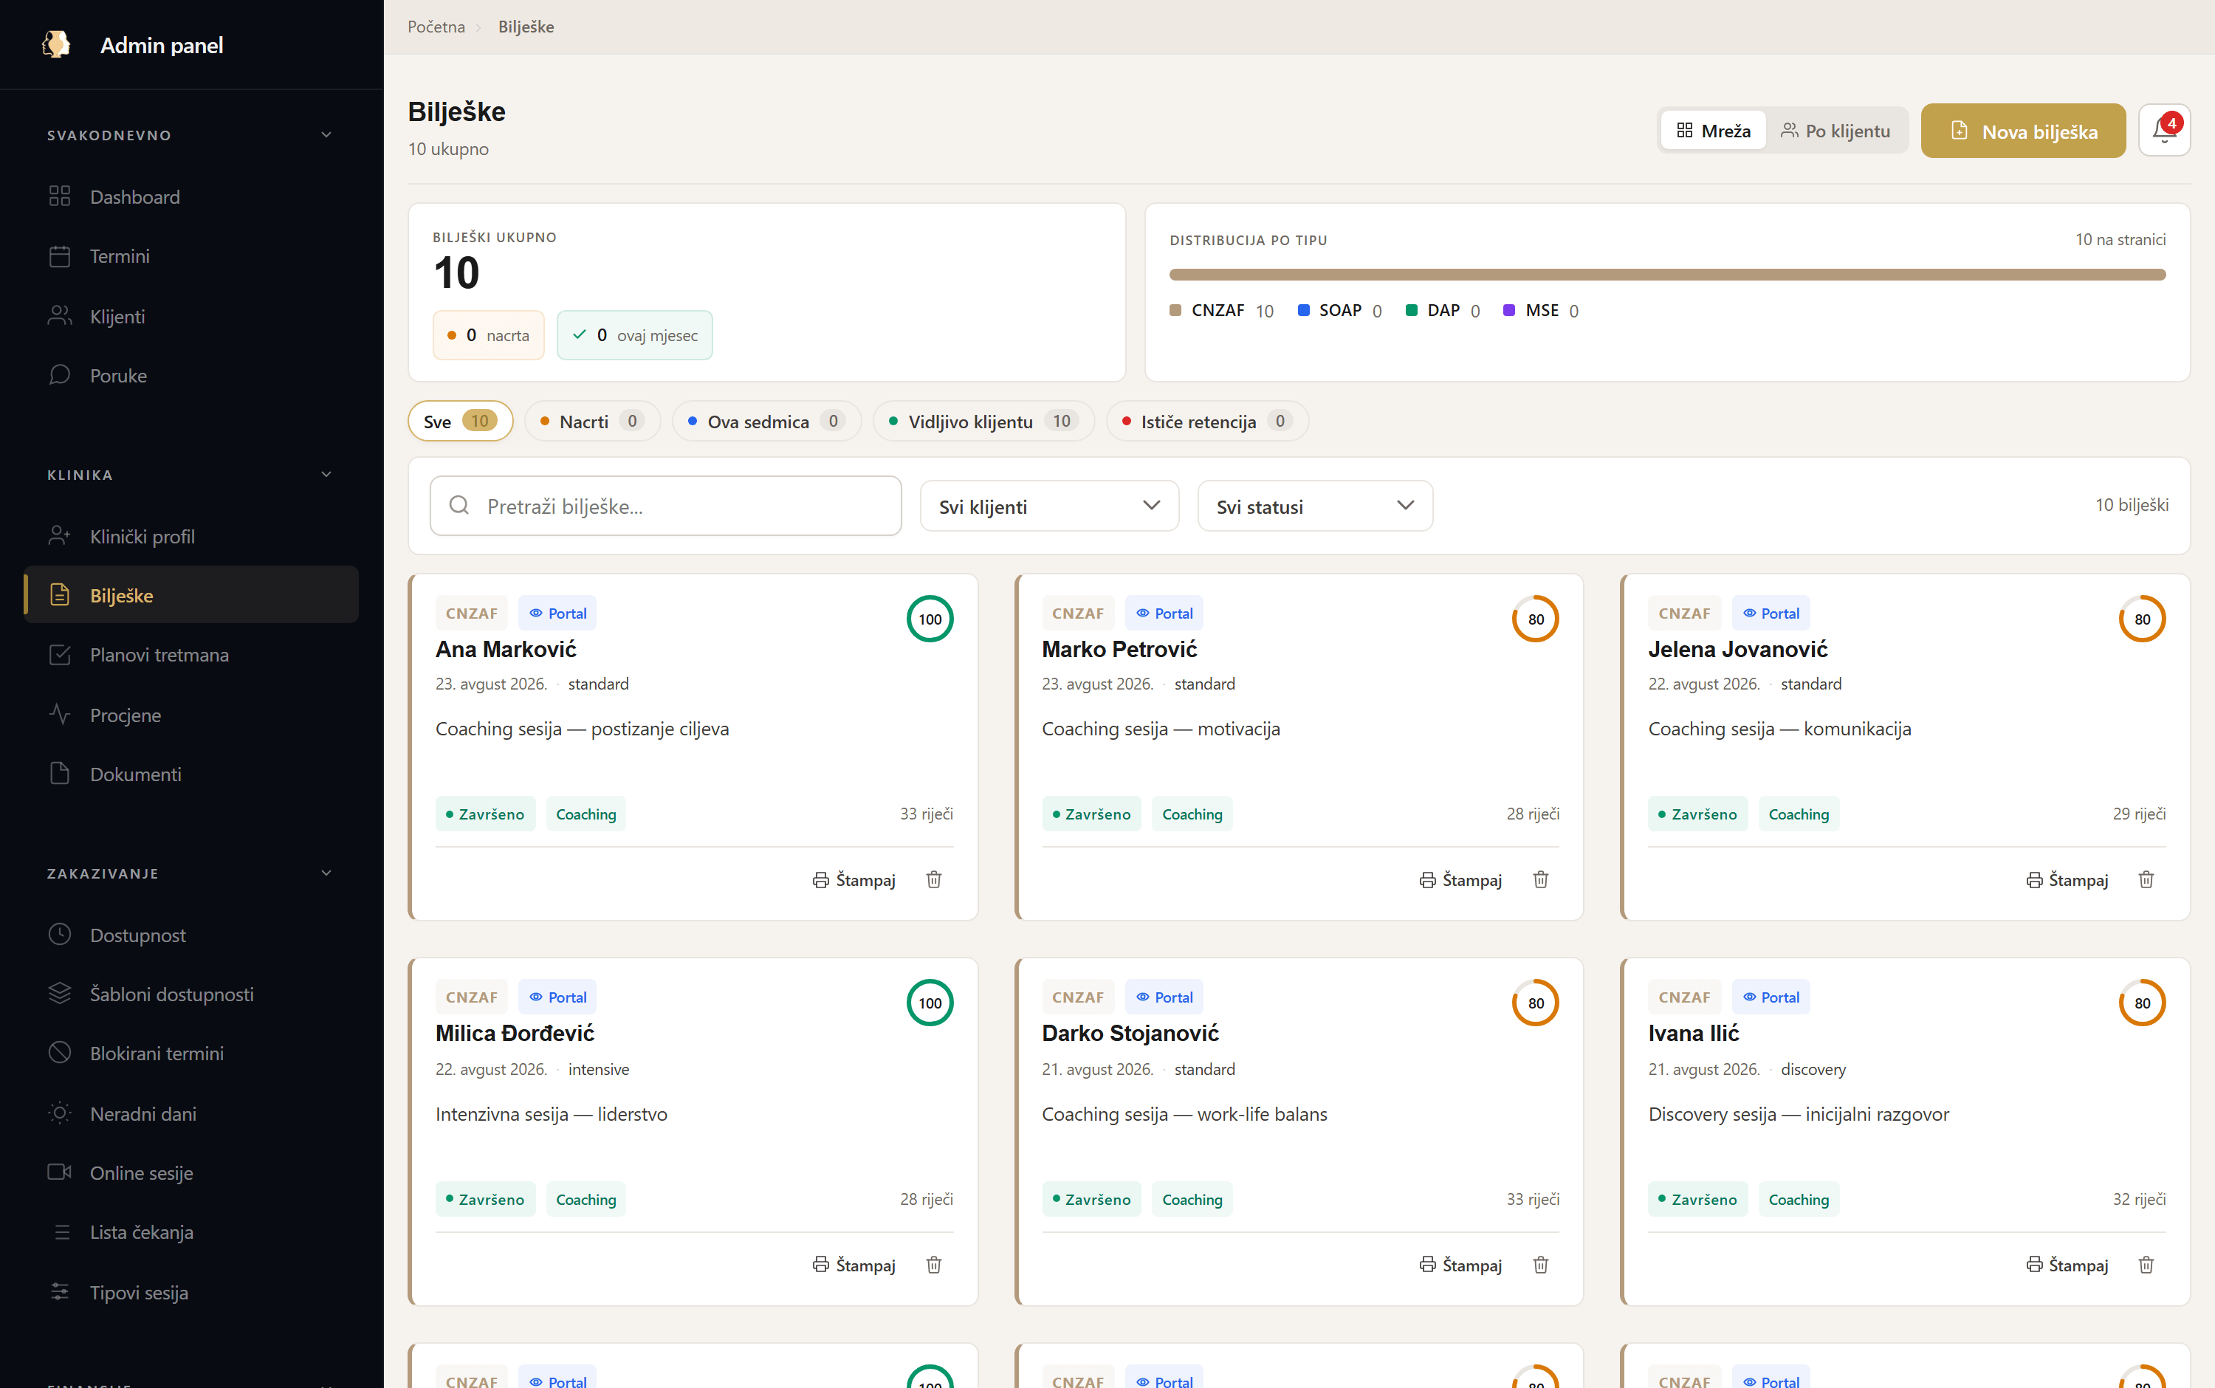Viewport: 2215px width, 1388px height.
Task: Click the Dostupnost clock icon
Action: point(60,935)
